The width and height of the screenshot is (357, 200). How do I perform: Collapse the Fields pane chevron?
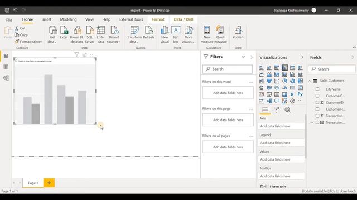tap(353, 57)
